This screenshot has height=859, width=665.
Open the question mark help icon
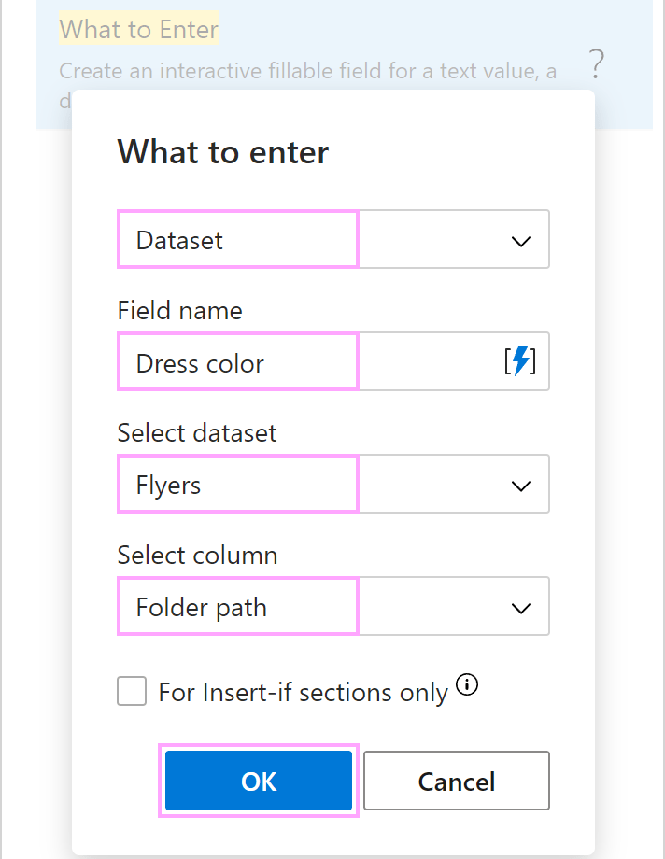597,63
